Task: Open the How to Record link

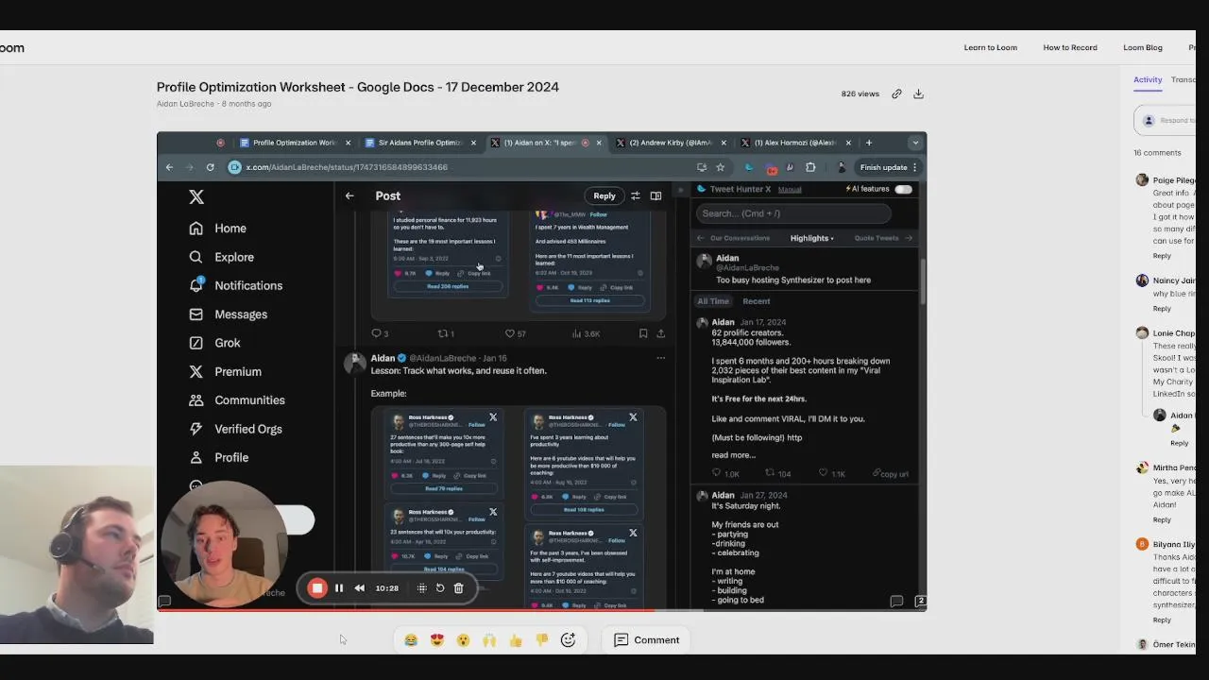Action: (x=1070, y=47)
